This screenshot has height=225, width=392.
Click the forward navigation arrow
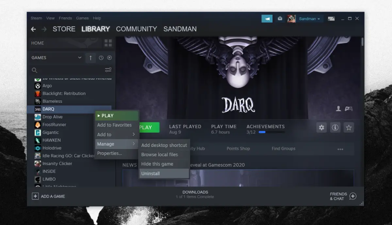(44, 29)
